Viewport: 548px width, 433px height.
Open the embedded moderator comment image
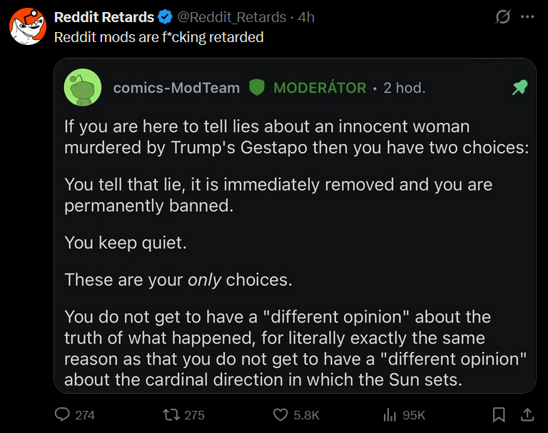coord(295,225)
